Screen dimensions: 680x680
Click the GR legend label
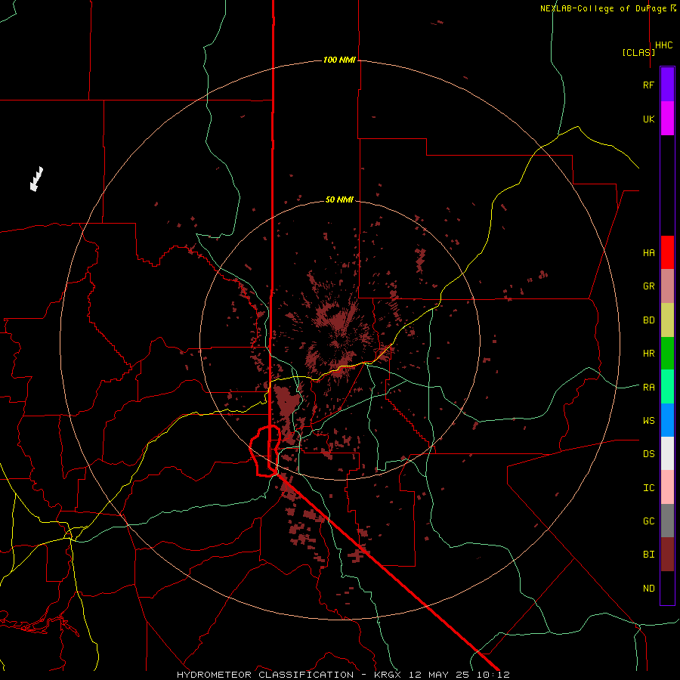pyautogui.click(x=648, y=286)
